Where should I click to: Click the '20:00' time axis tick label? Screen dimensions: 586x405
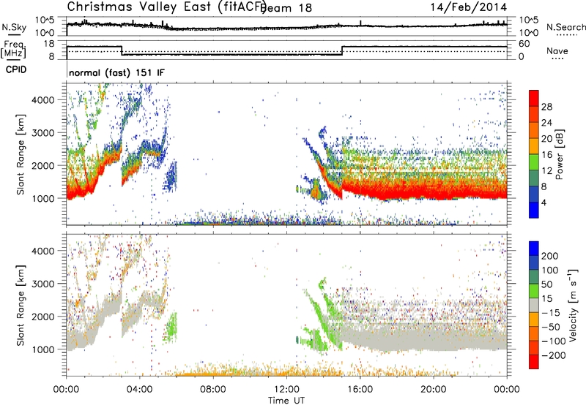click(433, 390)
